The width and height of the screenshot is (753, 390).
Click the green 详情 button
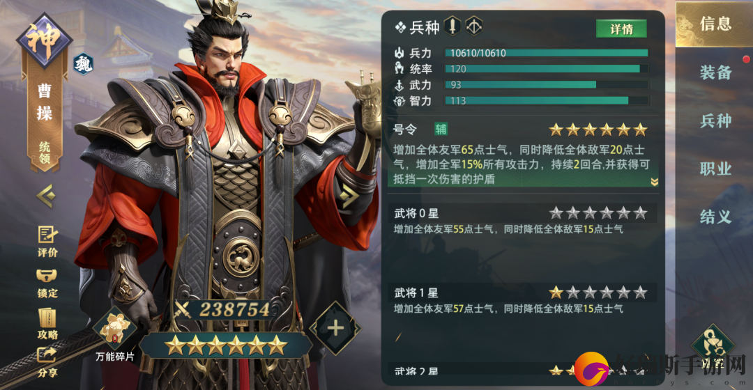(x=621, y=29)
